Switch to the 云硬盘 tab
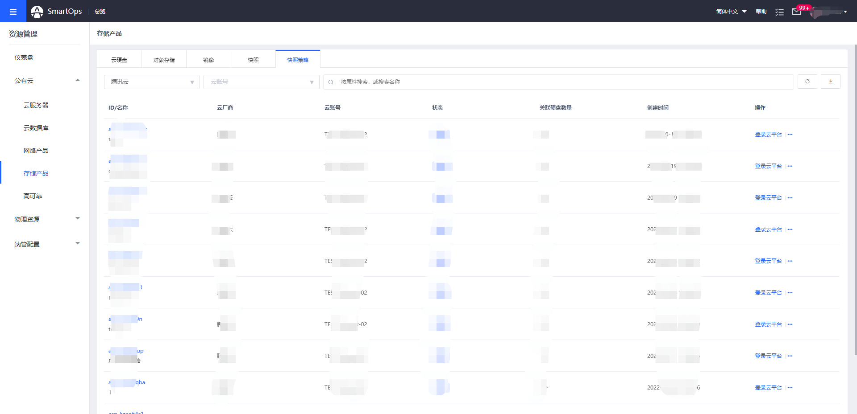857x414 pixels. click(119, 60)
